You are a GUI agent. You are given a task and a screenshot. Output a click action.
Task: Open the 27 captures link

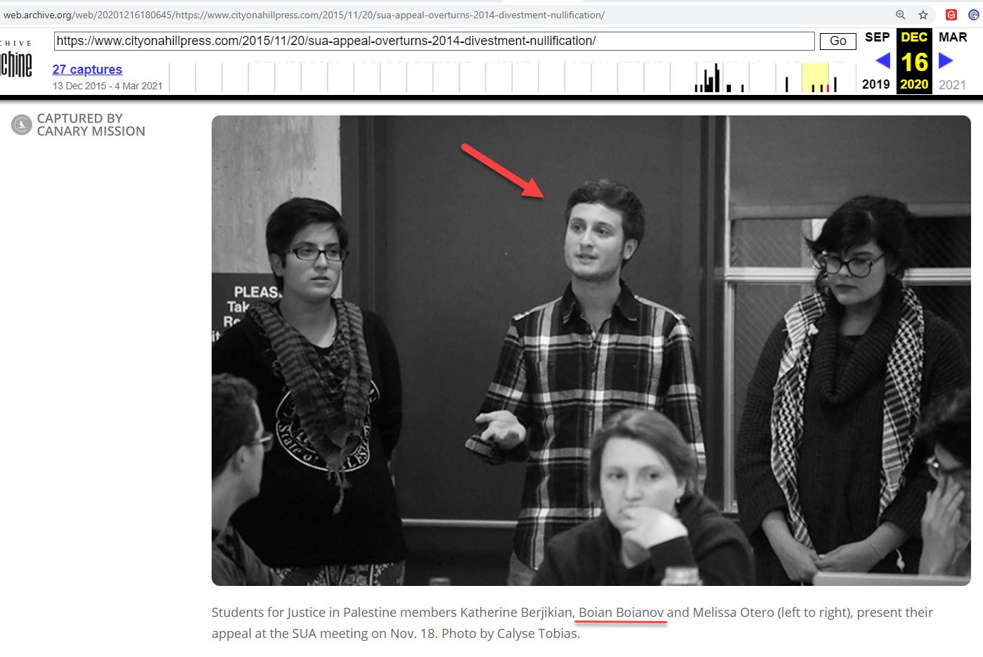87,70
